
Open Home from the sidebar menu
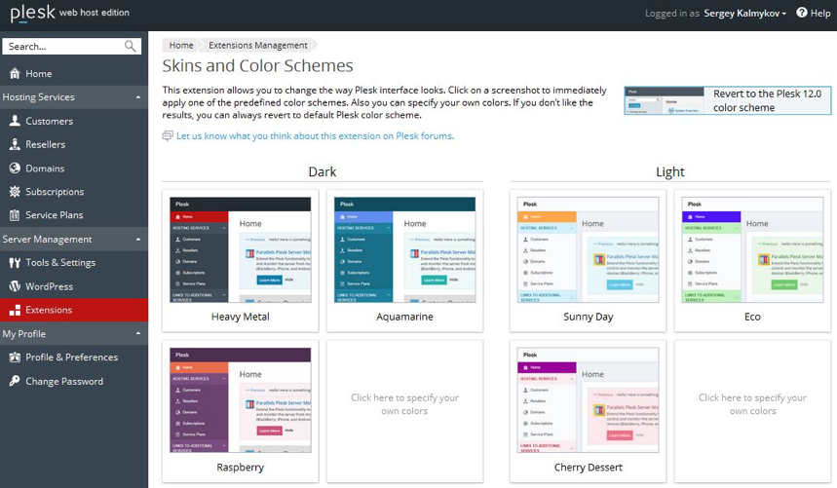coord(74,74)
